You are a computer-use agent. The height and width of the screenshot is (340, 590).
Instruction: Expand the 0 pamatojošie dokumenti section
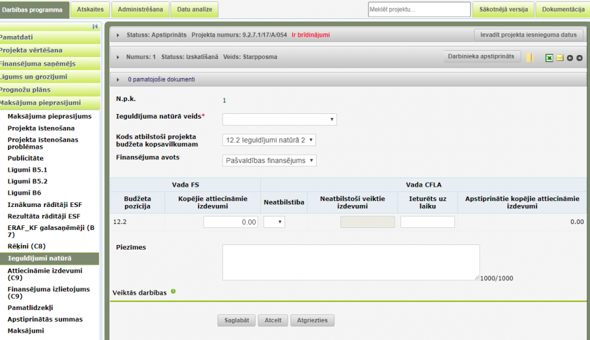pyautogui.click(x=118, y=79)
